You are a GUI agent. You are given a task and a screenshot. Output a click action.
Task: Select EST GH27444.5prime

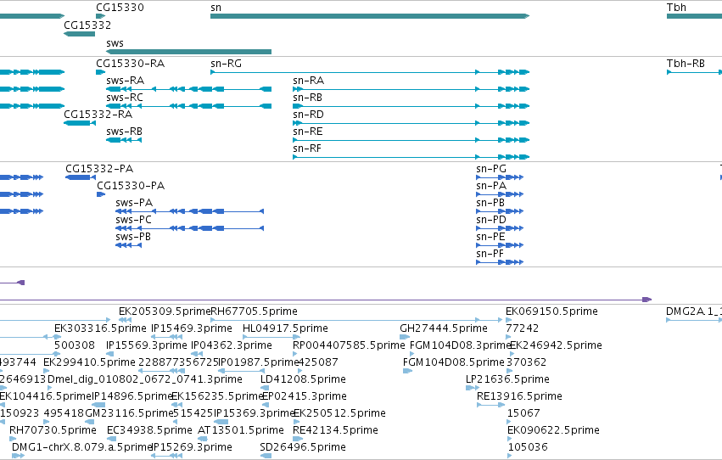coord(443,328)
